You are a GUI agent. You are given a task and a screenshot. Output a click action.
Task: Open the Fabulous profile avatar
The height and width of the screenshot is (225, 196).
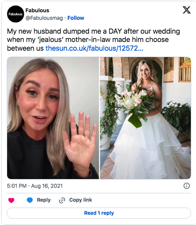click(15, 14)
